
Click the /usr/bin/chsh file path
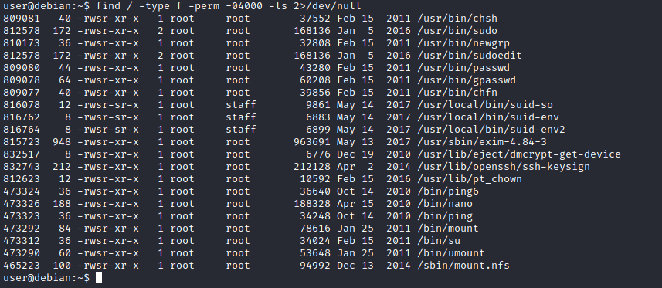(x=457, y=19)
